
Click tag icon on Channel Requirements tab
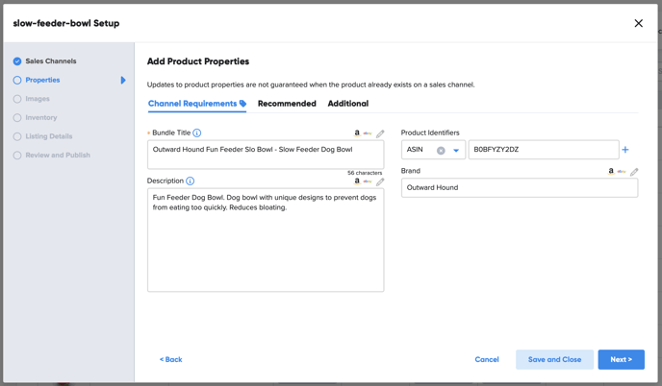pyautogui.click(x=242, y=104)
